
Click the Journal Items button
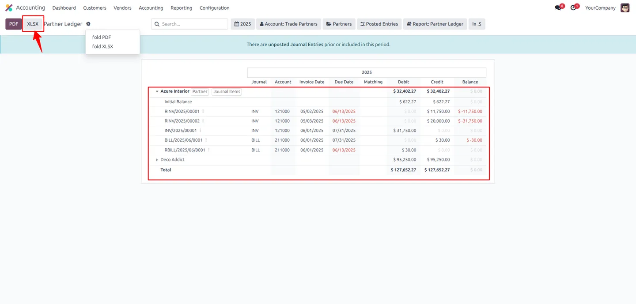pyautogui.click(x=227, y=92)
